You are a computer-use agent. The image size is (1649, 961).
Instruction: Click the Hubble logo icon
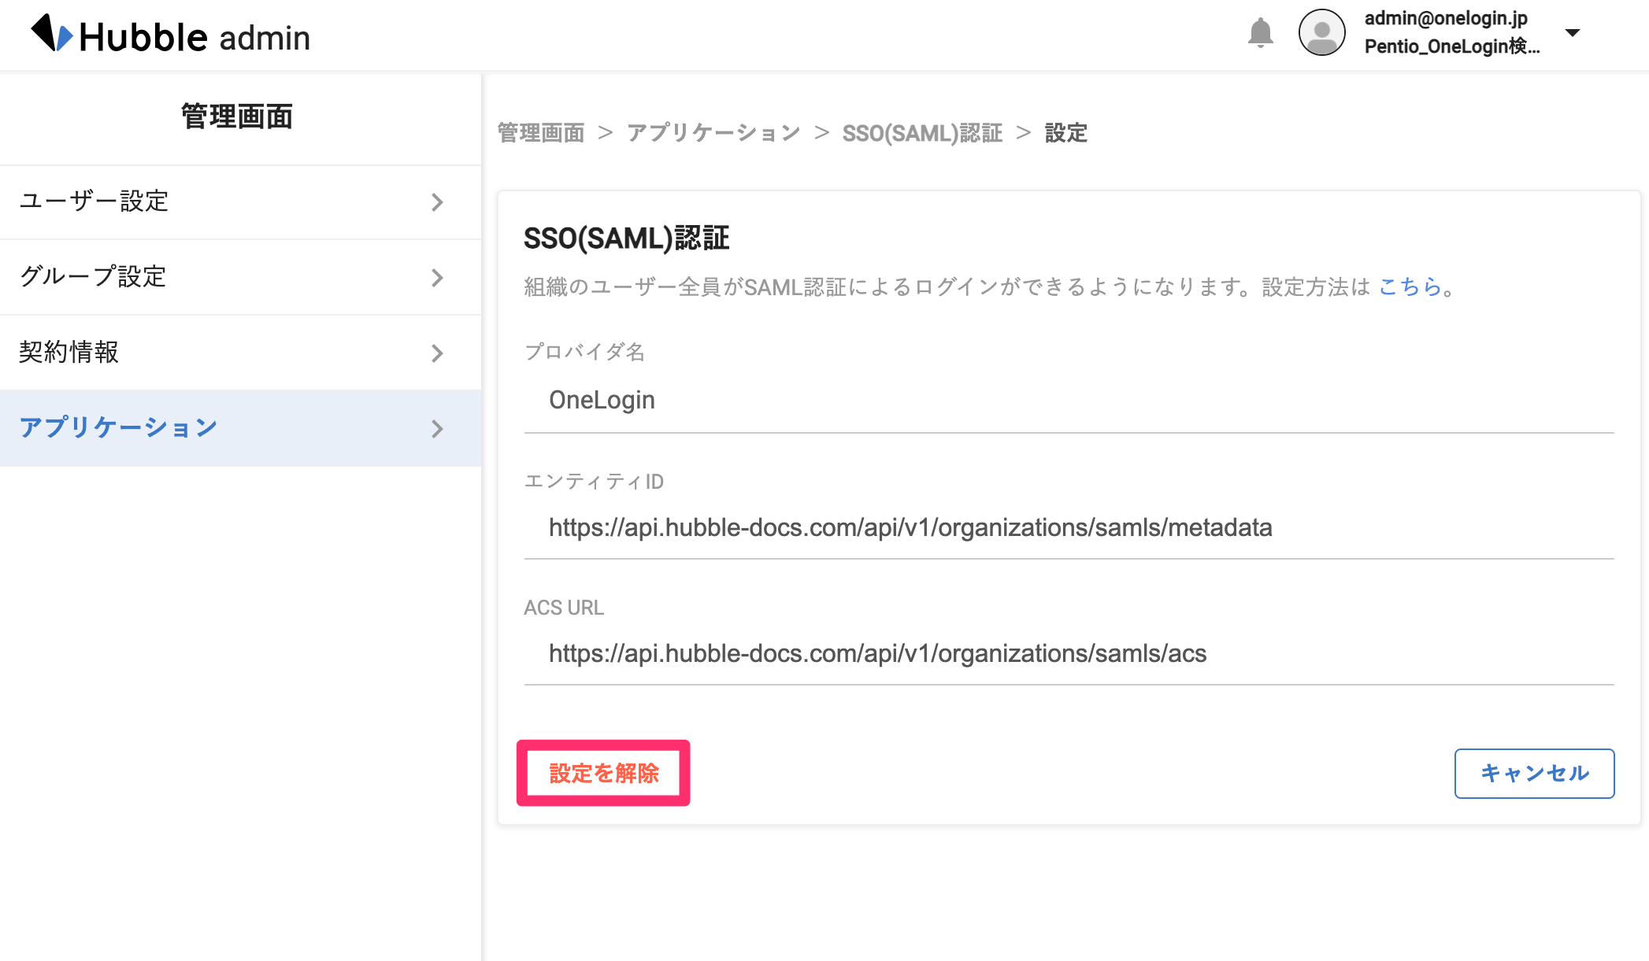coord(52,35)
